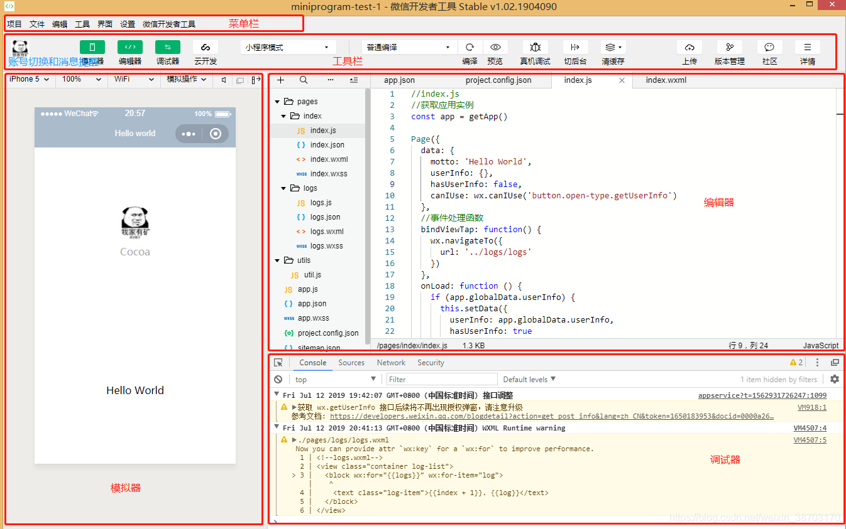Click the console Filter input field
846x529 pixels.
click(442, 379)
